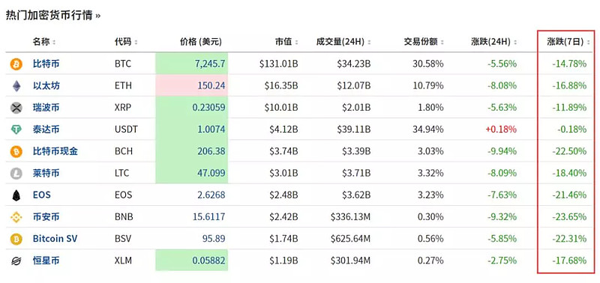Sort table by 名称 column header
This screenshot has height=283, width=600.
pyautogui.click(x=44, y=42)
